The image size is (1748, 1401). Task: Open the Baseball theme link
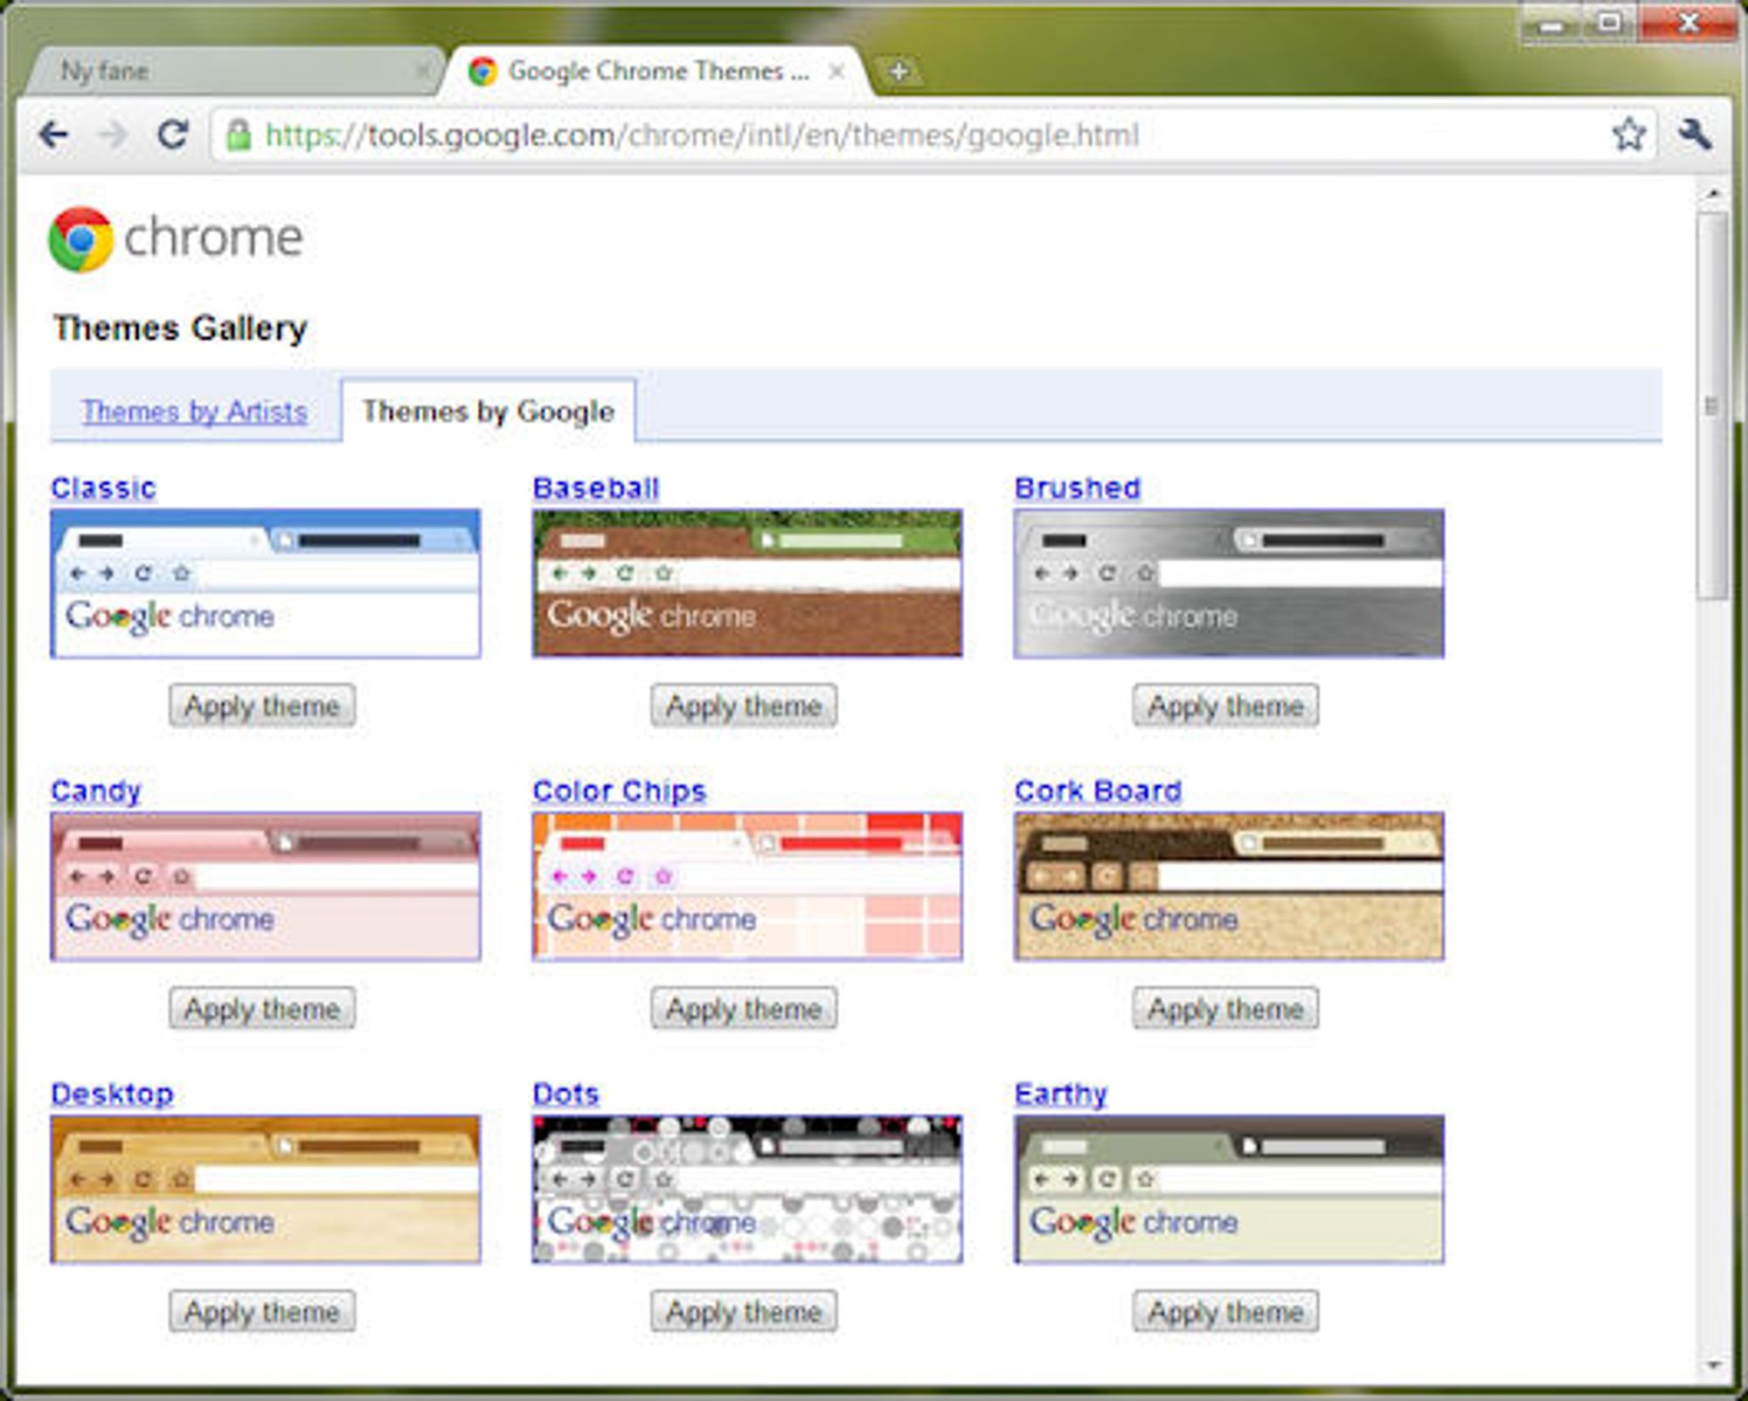tap(596, 487)
